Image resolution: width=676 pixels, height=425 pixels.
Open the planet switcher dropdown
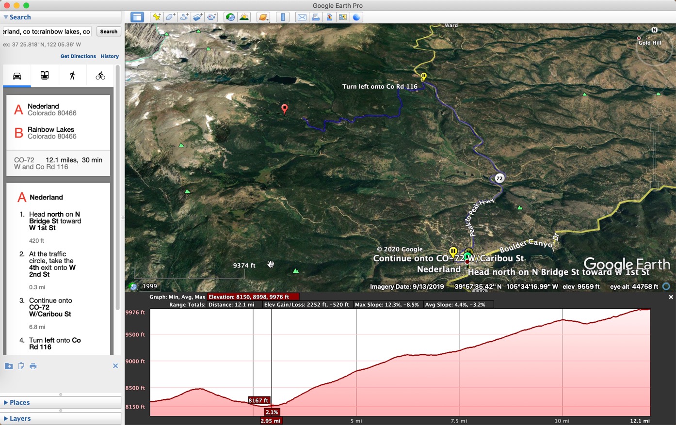click(x=263, y=17)
